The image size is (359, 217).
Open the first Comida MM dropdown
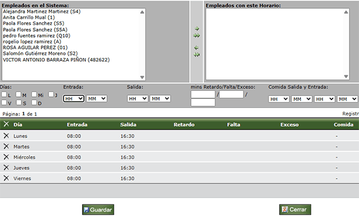[x=302, y=99]
